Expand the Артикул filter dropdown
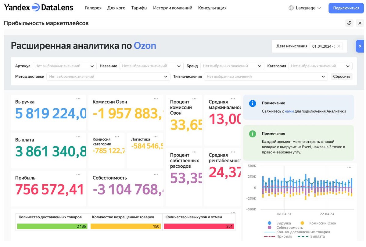 (64, 66)
